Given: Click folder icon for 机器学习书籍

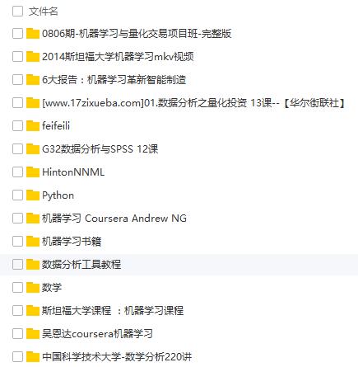Looking at the screenshot, I should pyautogui.click(x=33, y=242).
